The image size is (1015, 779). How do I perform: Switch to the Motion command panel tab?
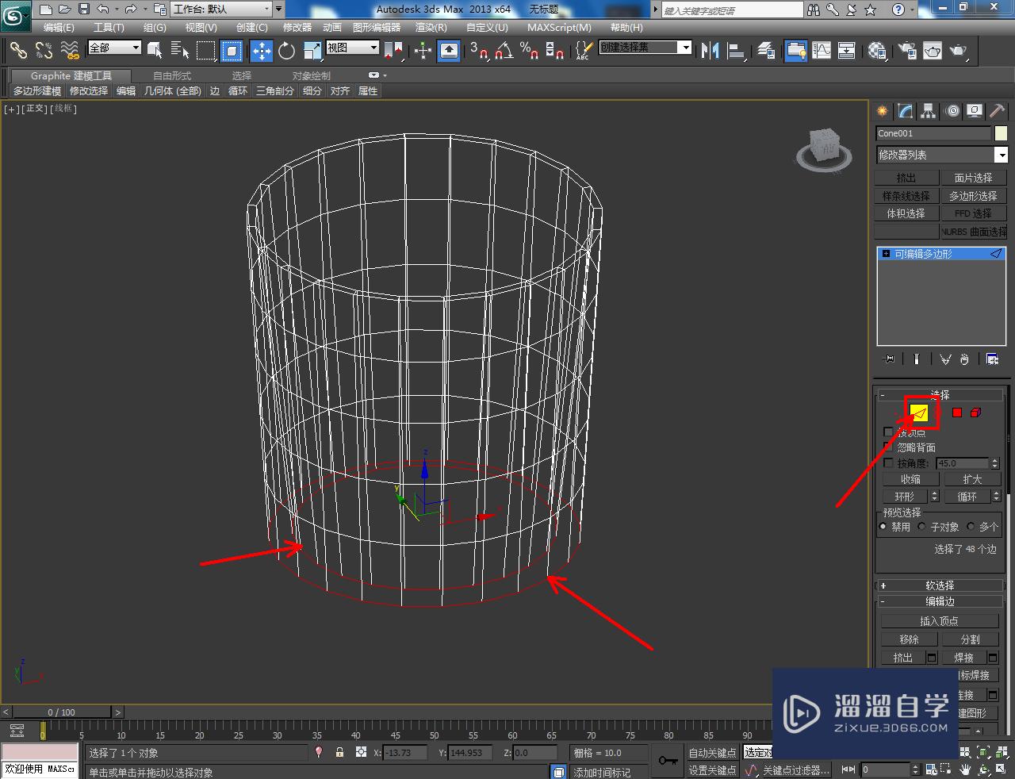(952, 111)
